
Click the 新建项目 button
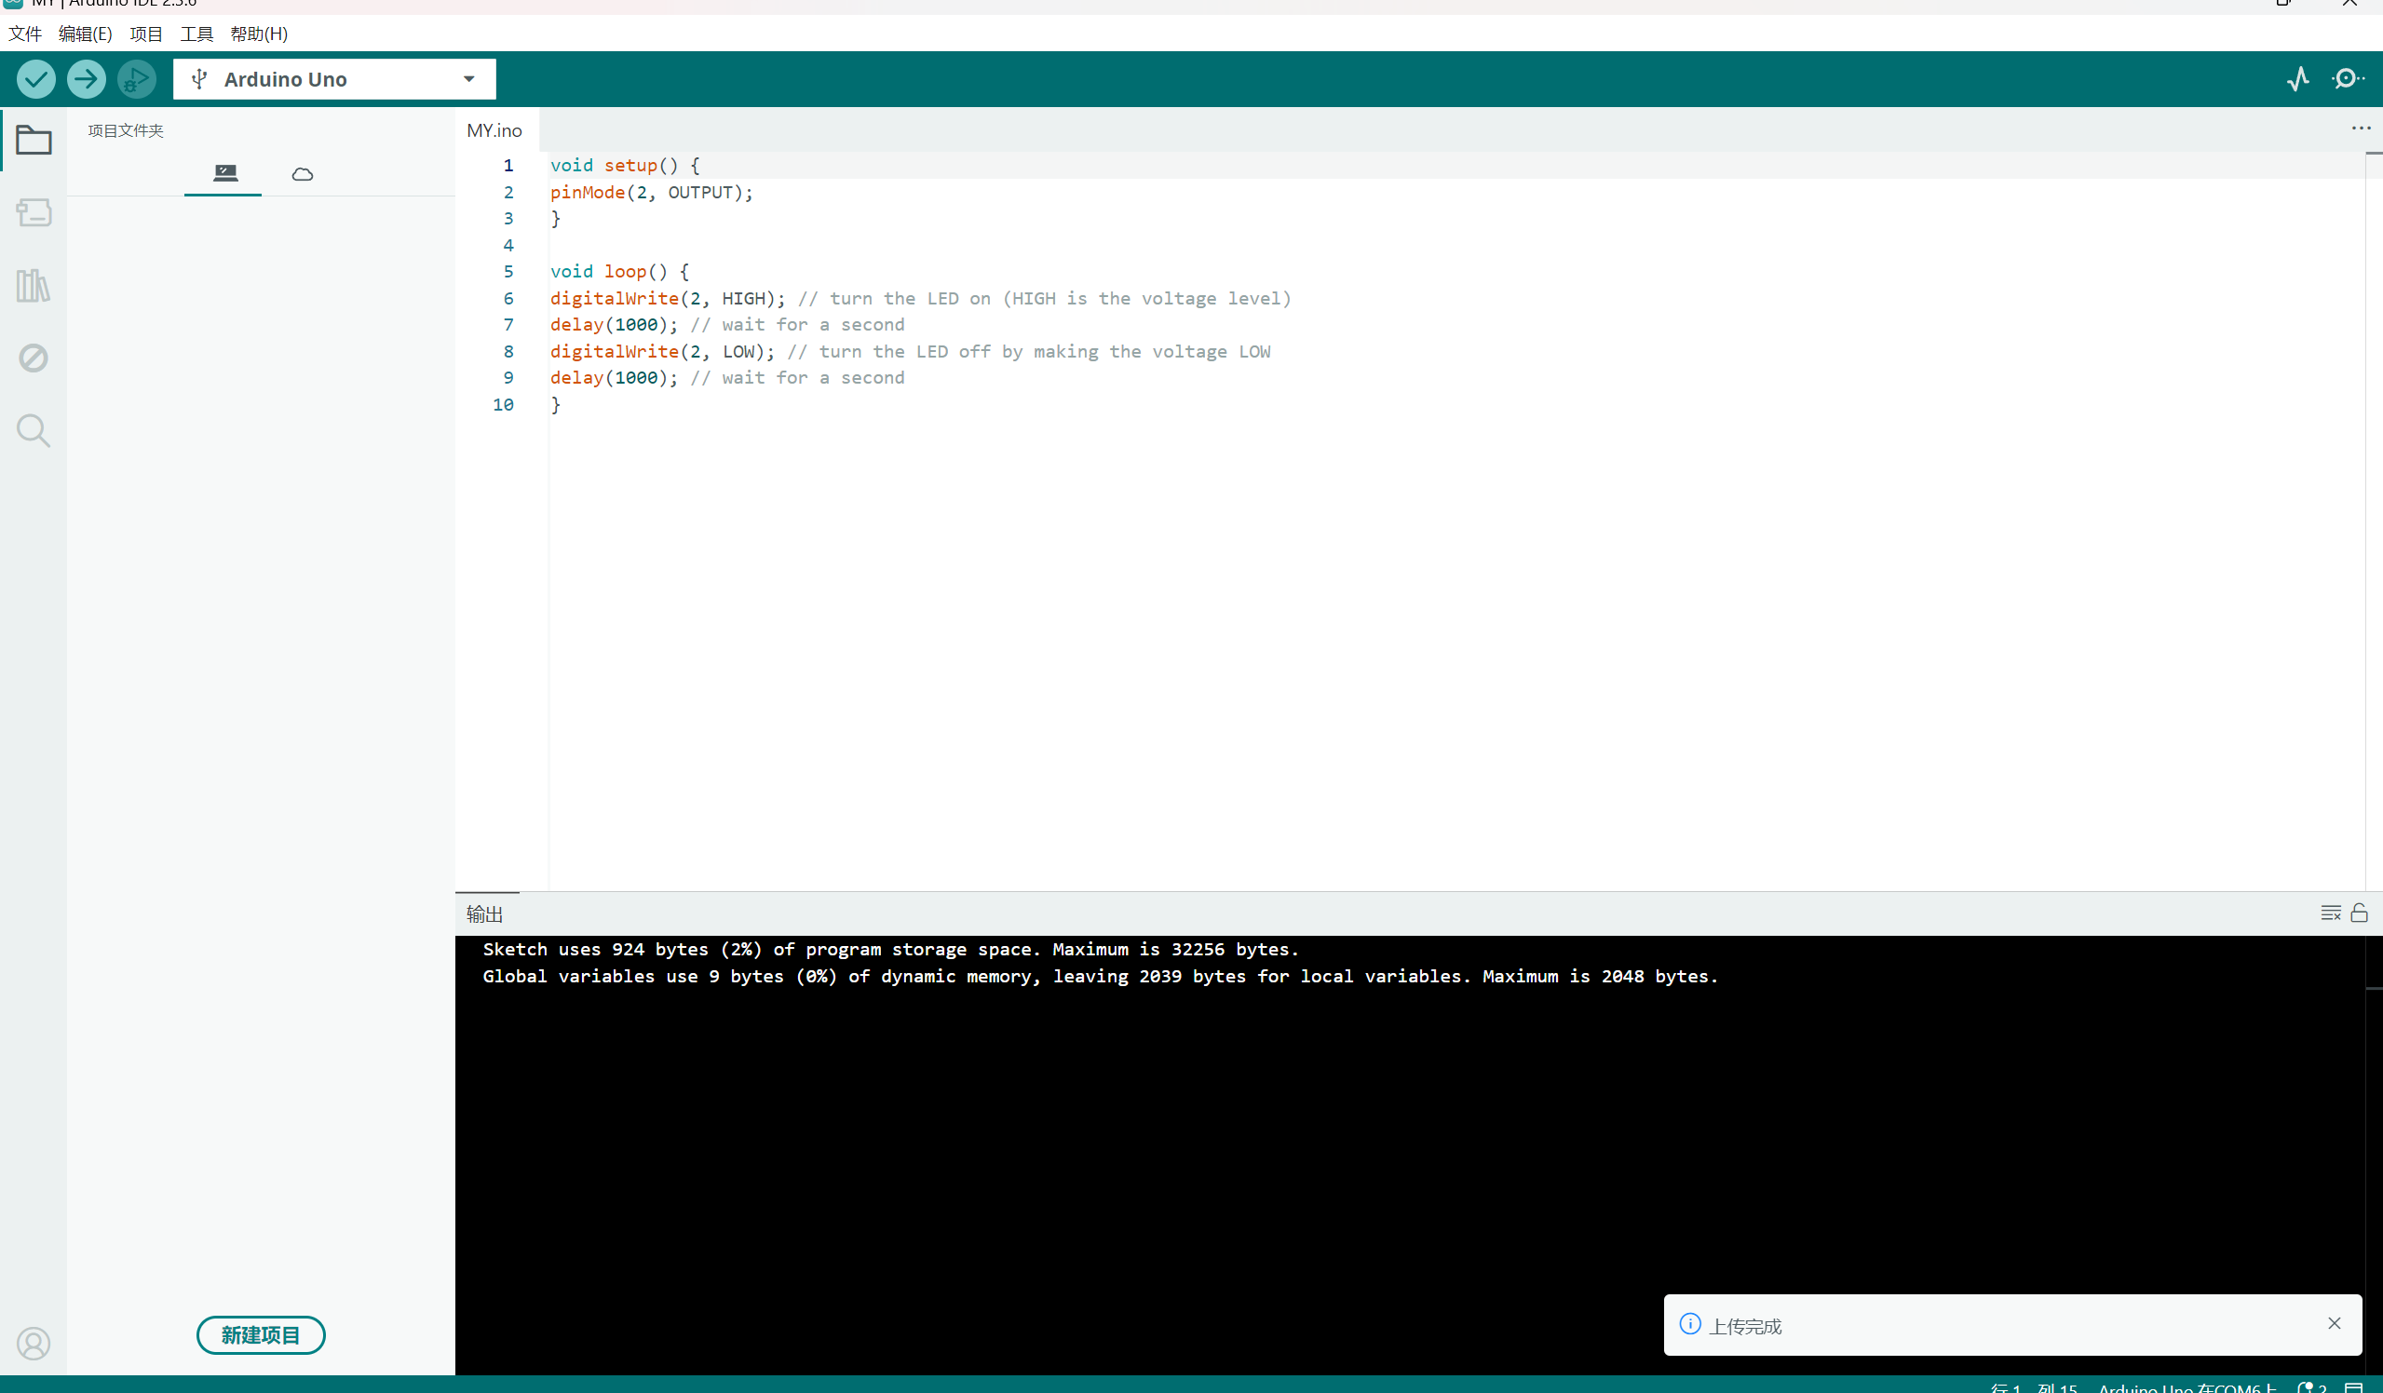pyautogui.click(x=261, y=1334)
